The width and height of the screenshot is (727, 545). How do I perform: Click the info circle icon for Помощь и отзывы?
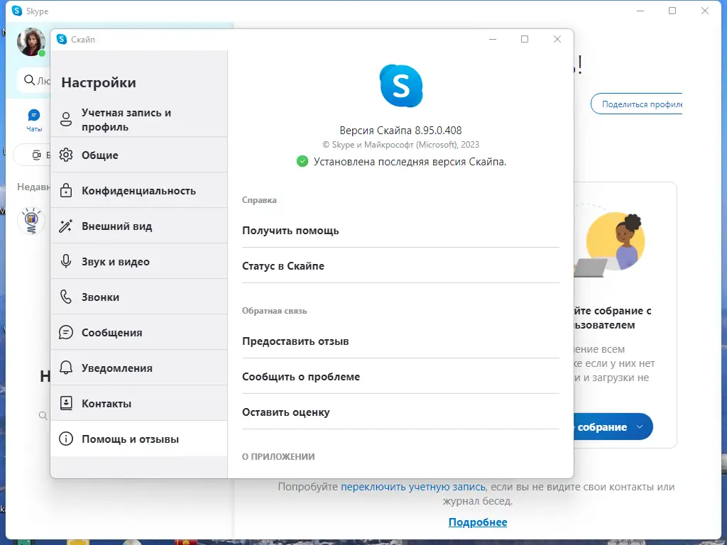point(66,439)
